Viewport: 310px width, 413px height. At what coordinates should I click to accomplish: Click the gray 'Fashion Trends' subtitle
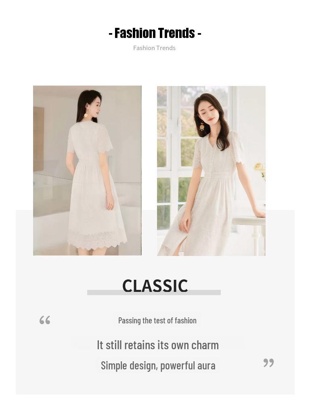click(154, 48)
